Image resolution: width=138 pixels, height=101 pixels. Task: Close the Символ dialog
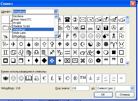(133, 4)
